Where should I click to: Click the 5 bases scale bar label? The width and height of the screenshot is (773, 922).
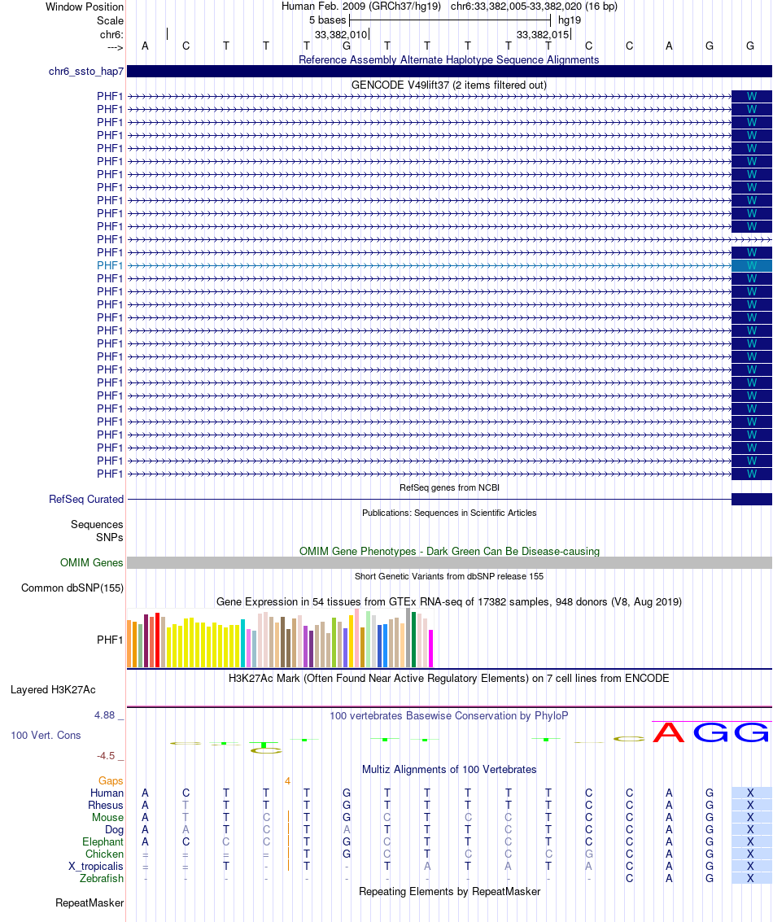tap(327, 20)
